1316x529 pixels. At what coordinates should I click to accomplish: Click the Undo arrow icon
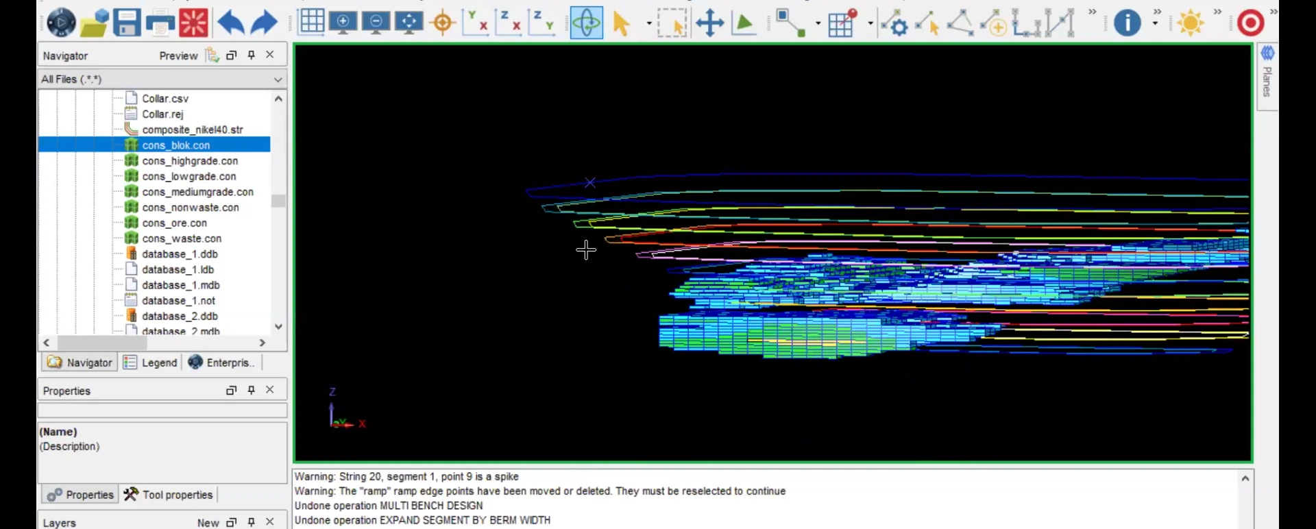point(231,23)
